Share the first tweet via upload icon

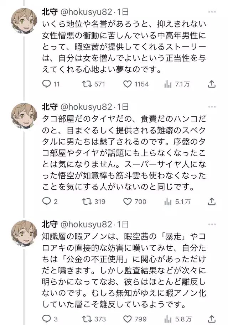pyautogui.click(x=212, y=84)
